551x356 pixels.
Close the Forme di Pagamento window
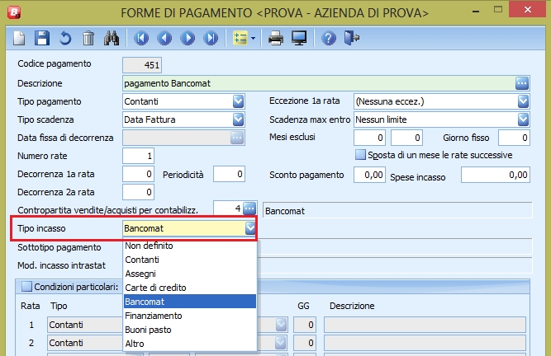(x=527, y=9)
